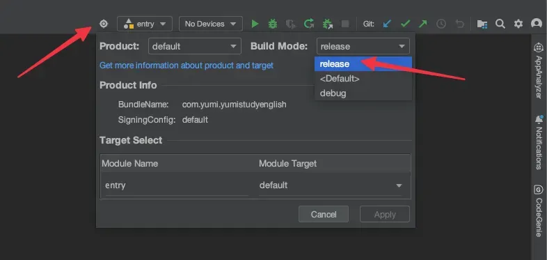
Task: Click the product/target selector crosshair icon
Action: (x=104, y=24)
